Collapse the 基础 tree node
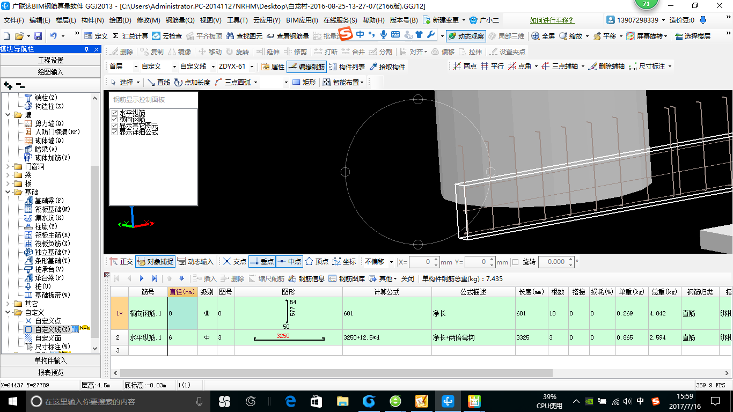Image resolution: width=733 pixels, height=412 pixels. point(8,192)
